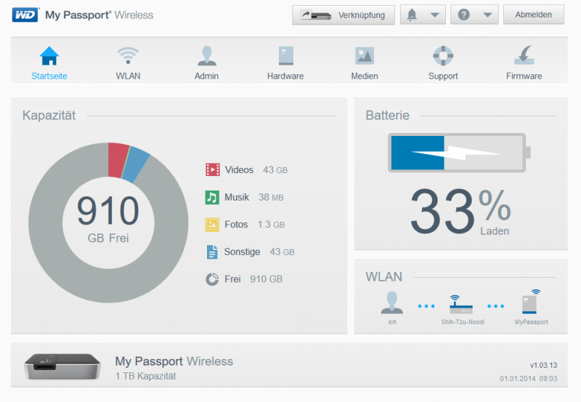Switch to the Firmware tab label

[x=524, y=76]
